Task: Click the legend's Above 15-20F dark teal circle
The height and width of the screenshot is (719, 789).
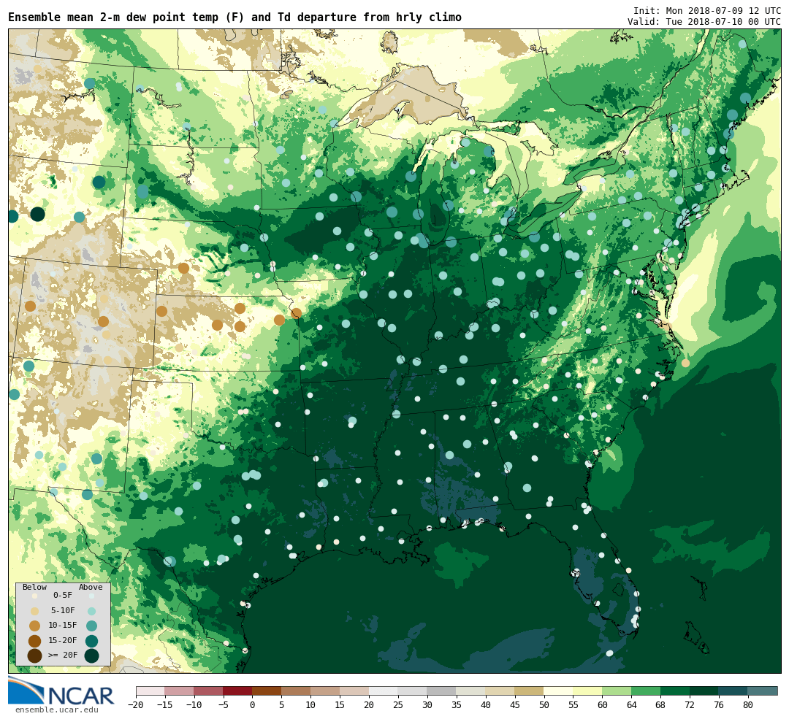Action: (x=91, y=641)
